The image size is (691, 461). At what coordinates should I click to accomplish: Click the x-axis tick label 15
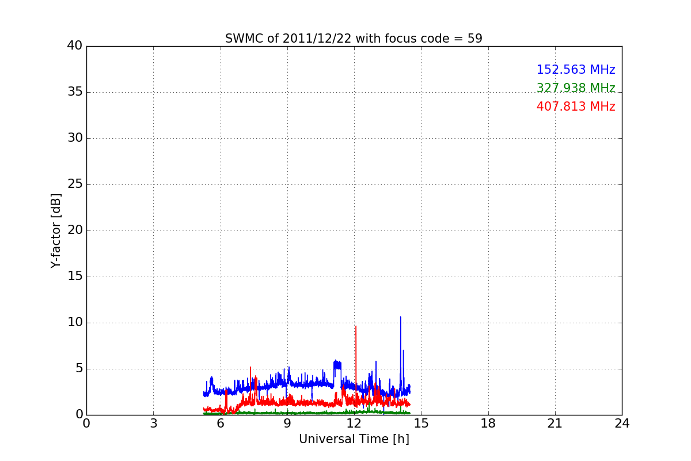point(421,423)
